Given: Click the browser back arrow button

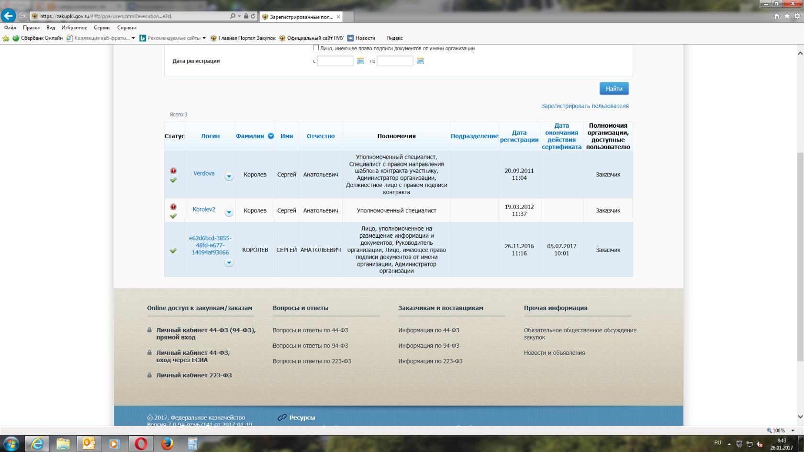Looking at the screenshot, I should [x=8, y=16].
